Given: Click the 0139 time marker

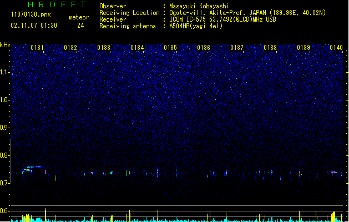Looking at the screenshot, I should 304,48.
